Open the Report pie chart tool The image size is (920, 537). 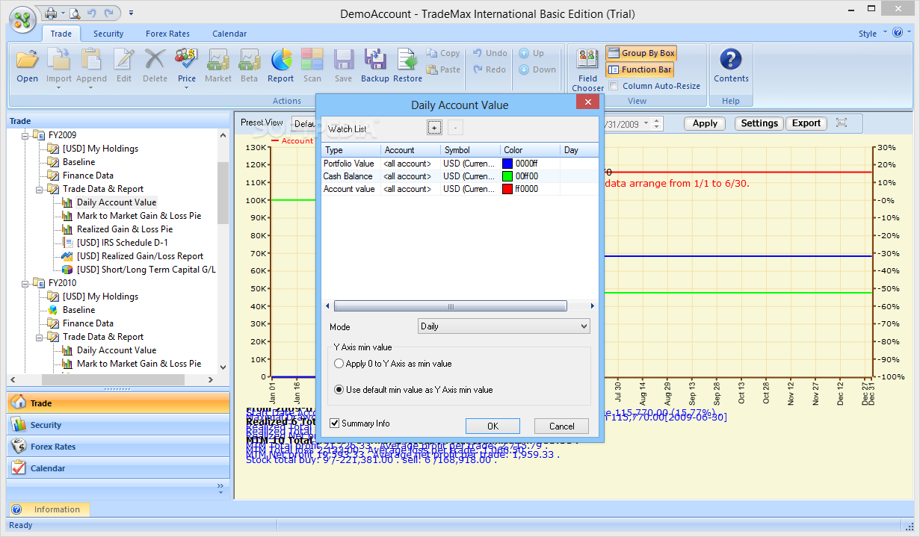click(x=281, y=65)
